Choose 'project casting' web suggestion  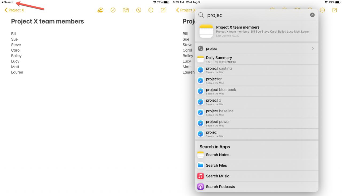pyautogui.click(x=257, y=70)
